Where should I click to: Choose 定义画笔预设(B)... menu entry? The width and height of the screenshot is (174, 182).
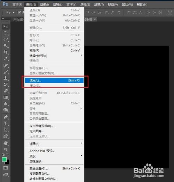point(54,126)
